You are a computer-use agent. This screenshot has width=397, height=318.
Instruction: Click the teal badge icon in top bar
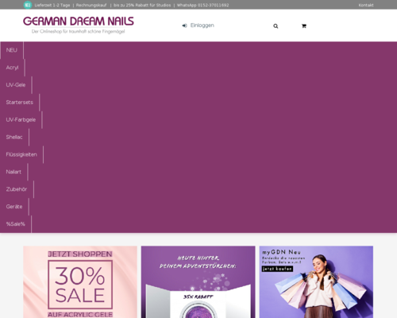click(x=28, y=5)
